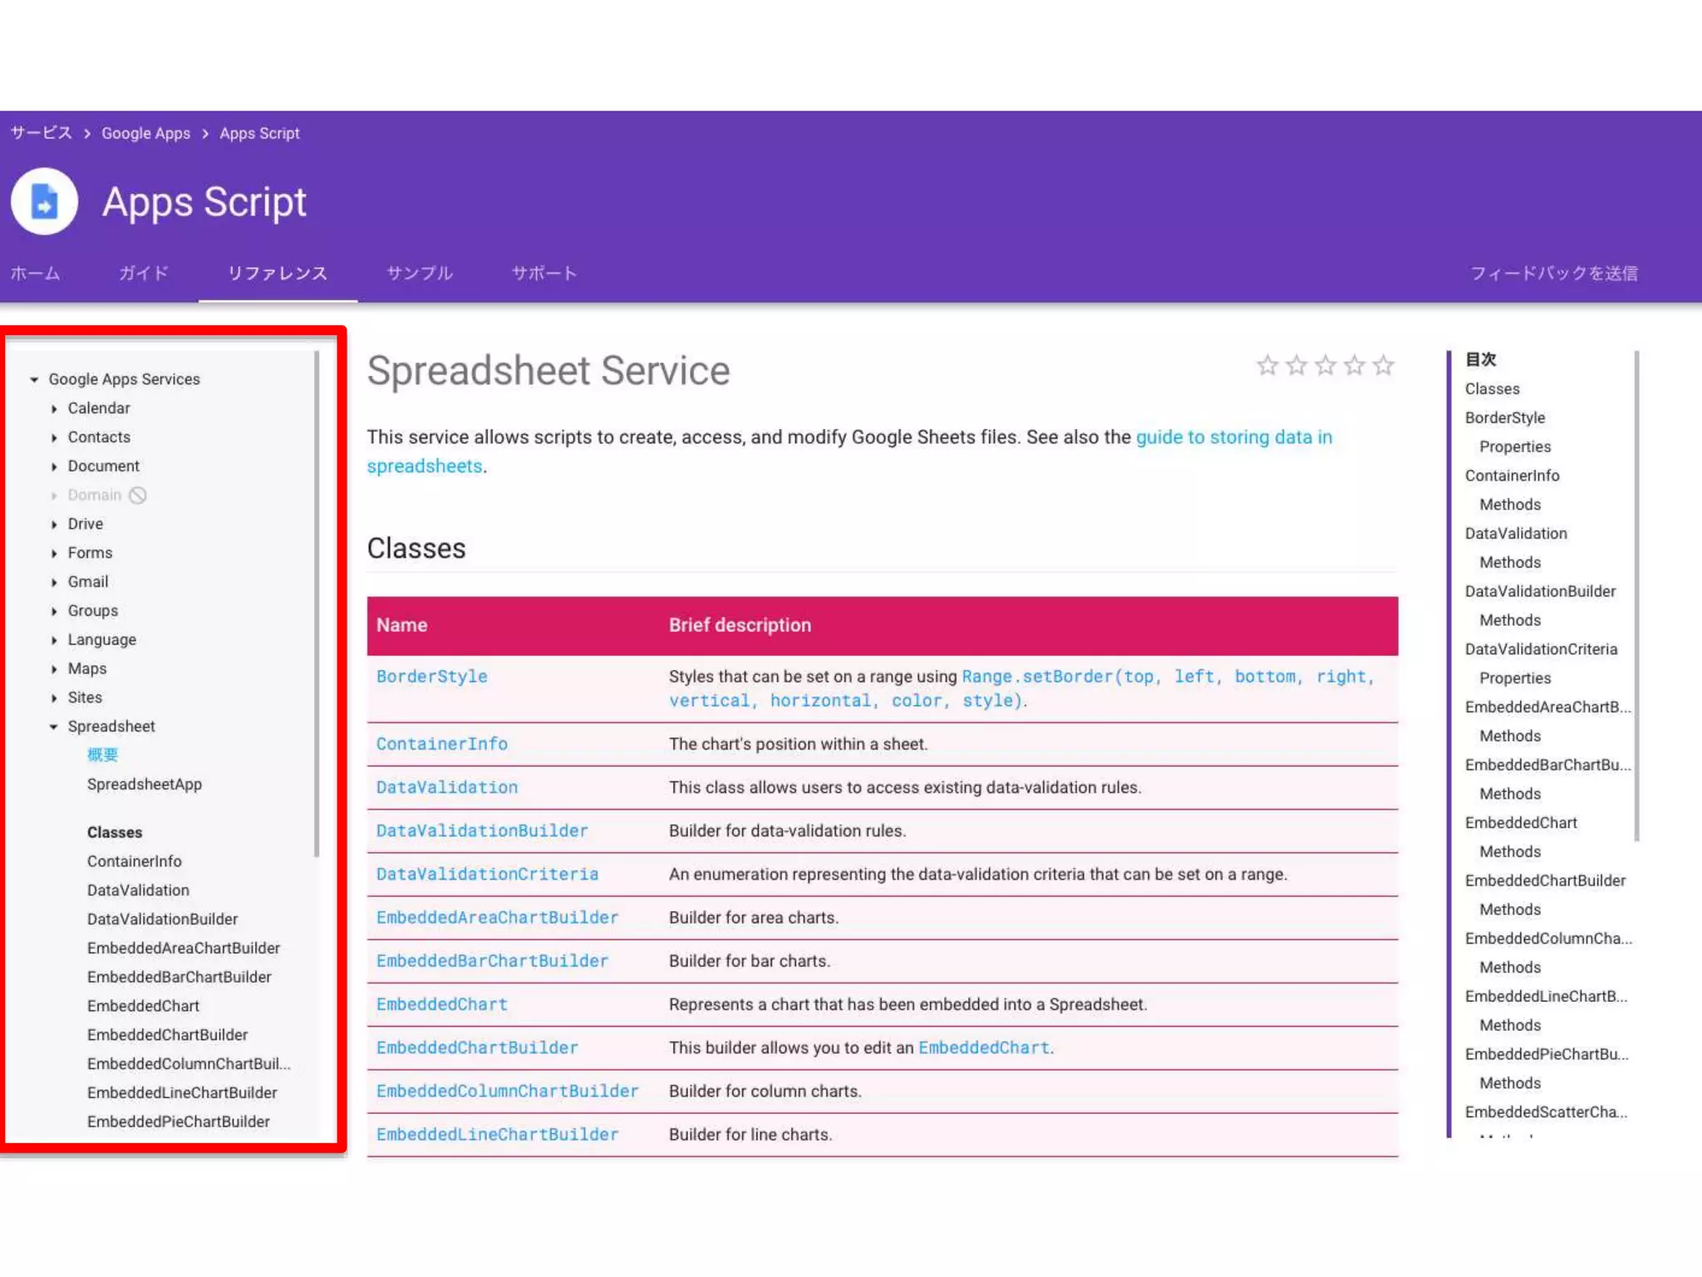This screenshot has width=1702, height=1277.
Task: Give a five-star rating
Action: pyautogui.click(x=1384, y=366)
